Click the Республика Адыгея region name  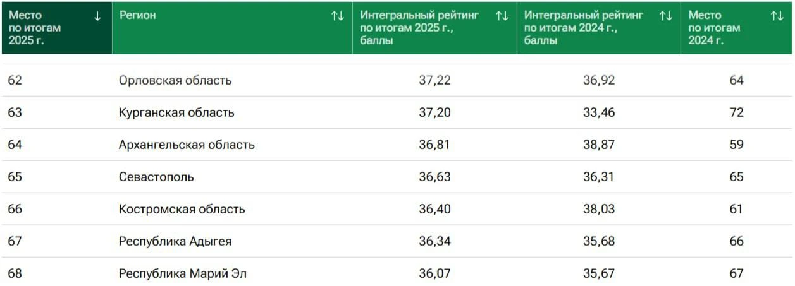(x=175, y=241)
